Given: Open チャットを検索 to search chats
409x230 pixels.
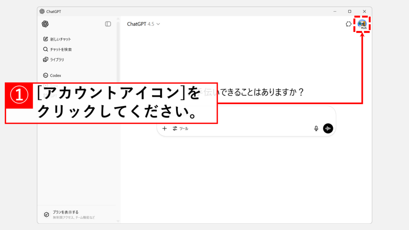Looking at the screenshot, I should point(61,50).
